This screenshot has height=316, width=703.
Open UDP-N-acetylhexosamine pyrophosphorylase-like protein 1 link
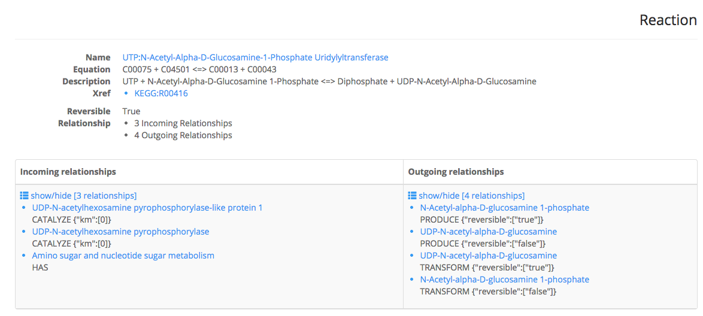[x=147, y=208]
